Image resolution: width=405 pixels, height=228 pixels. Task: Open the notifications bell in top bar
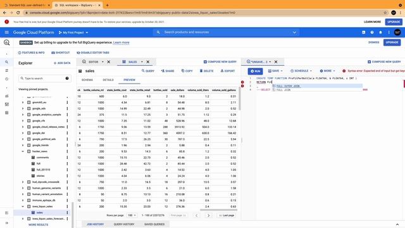coord(380,32)
